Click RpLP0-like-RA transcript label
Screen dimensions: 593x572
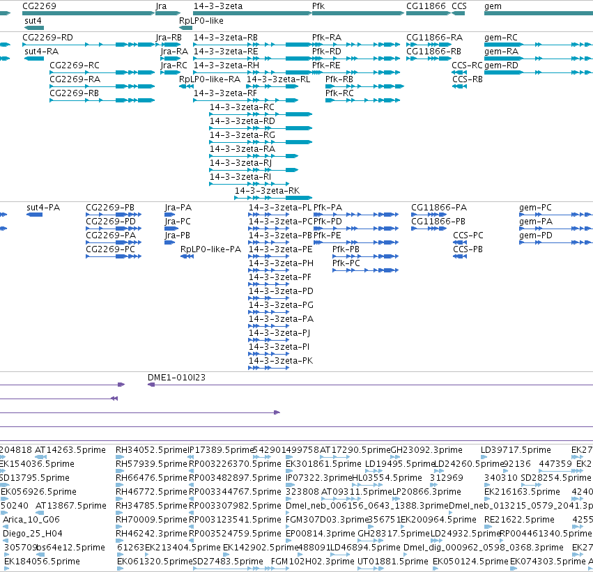pos(210,79)
